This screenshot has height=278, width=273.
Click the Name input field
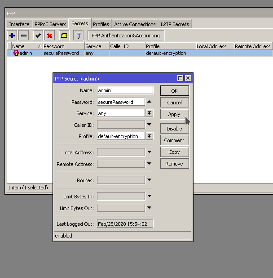click(125, 90)
